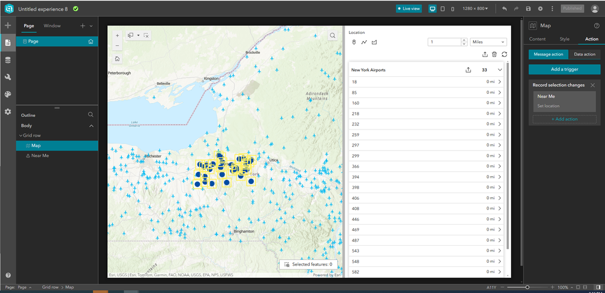
Task: Click the Add a trigger button
Action: pos(564,70)
